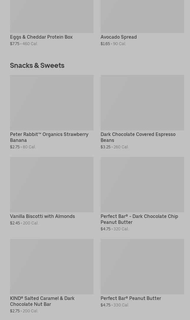Click the Eggs & Cheddar Protein Box image

tap(52, 16)
